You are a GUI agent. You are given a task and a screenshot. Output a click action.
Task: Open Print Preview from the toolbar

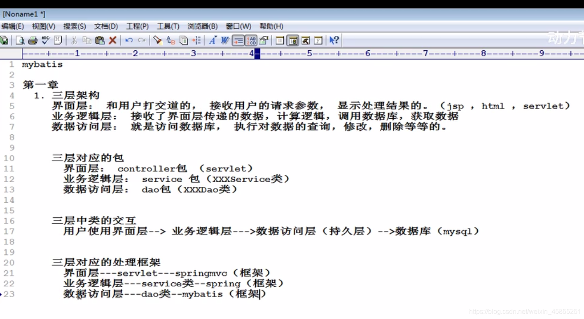click(x=20, y=40)
